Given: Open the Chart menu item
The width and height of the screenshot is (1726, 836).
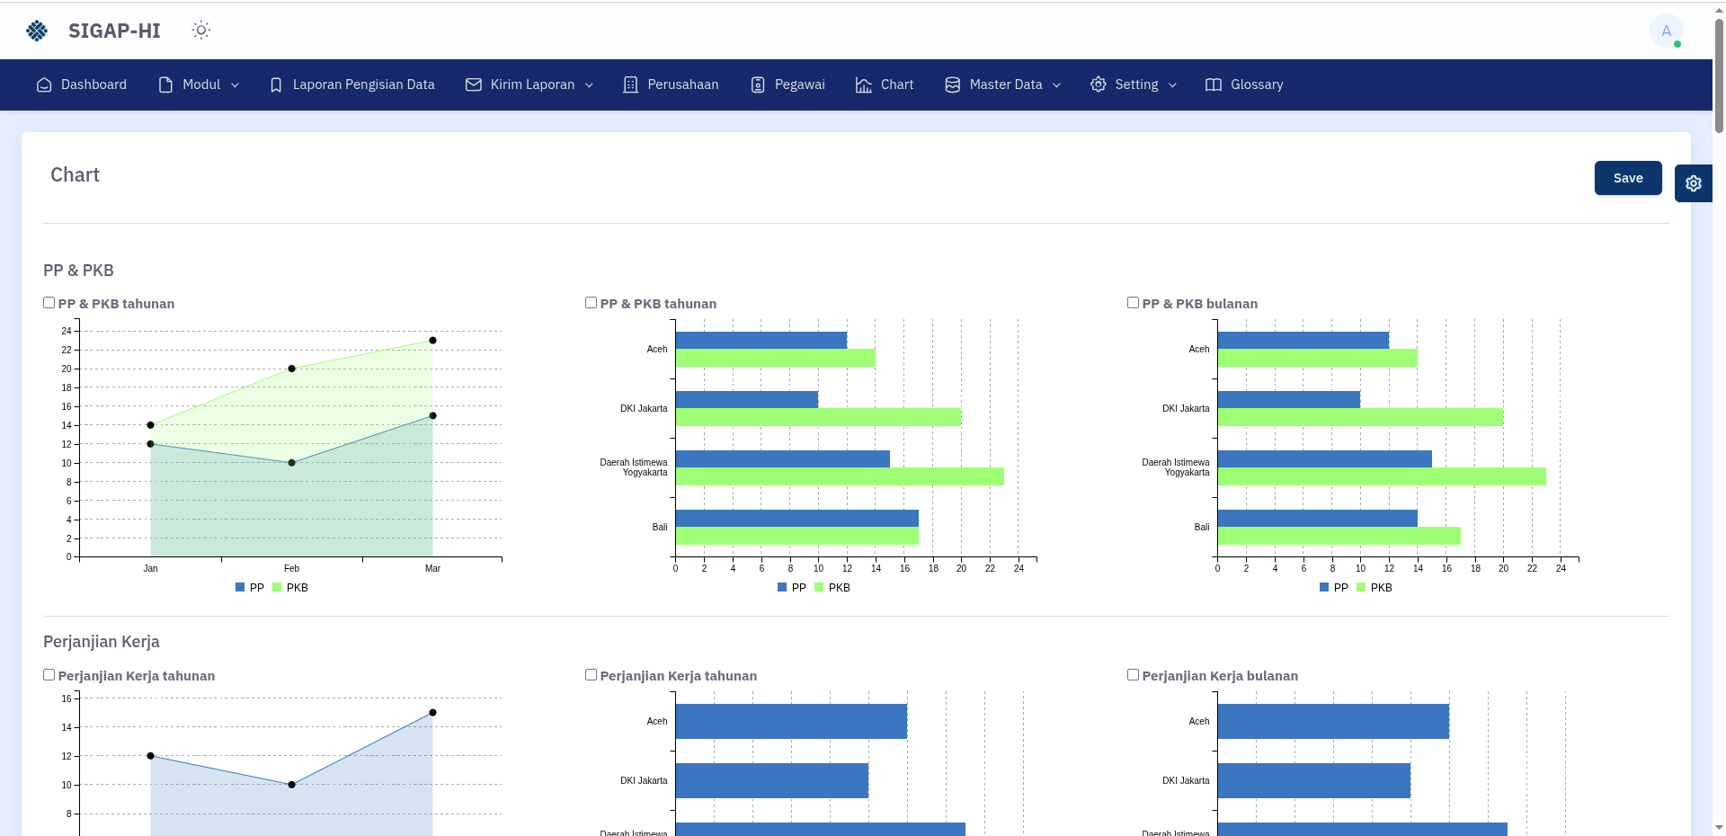Looking at the screenshot, I should pyautogui.click(x=885, y=84).
